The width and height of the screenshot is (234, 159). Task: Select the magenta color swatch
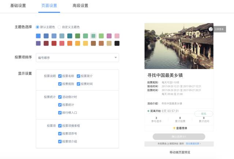pos(109,36)
